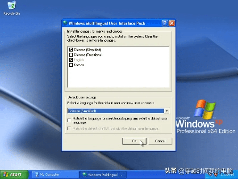
Task: Click the globe icon in dialog title bar
Action: 65,23
